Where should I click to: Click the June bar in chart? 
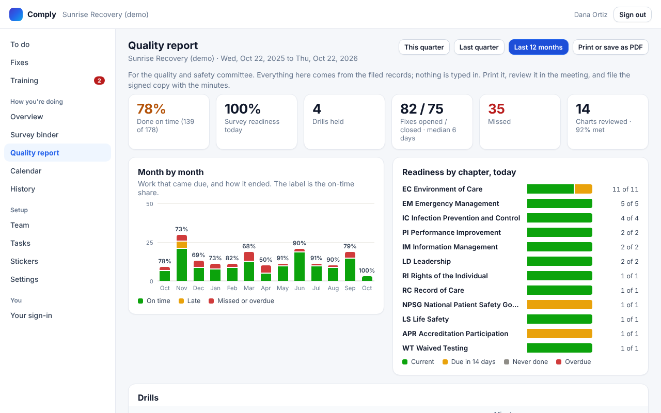click(300, 265)
